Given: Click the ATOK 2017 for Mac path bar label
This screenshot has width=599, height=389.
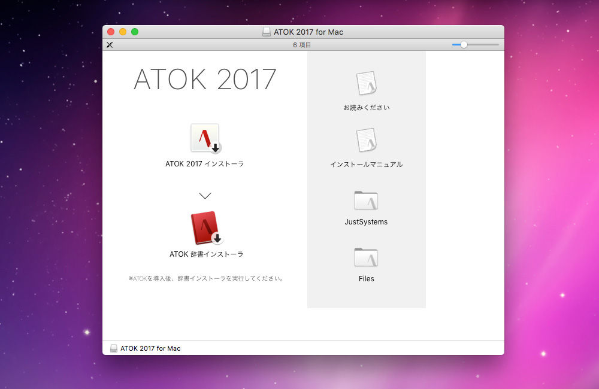Looking at the screenshot, I should 150,348.
